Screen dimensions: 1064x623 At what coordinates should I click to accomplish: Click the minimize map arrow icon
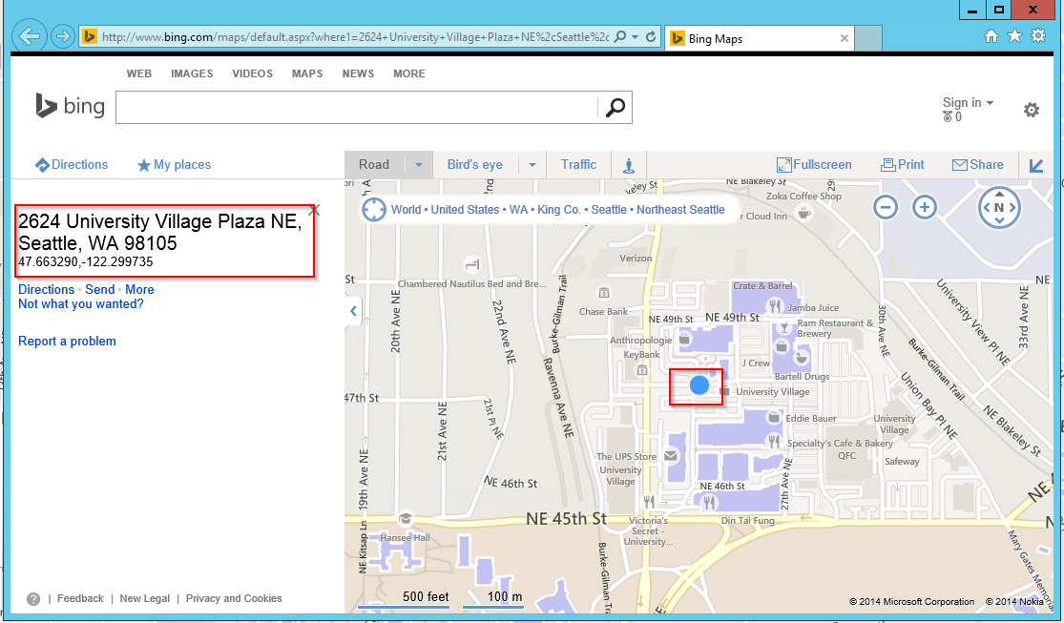click(1037, 165)
